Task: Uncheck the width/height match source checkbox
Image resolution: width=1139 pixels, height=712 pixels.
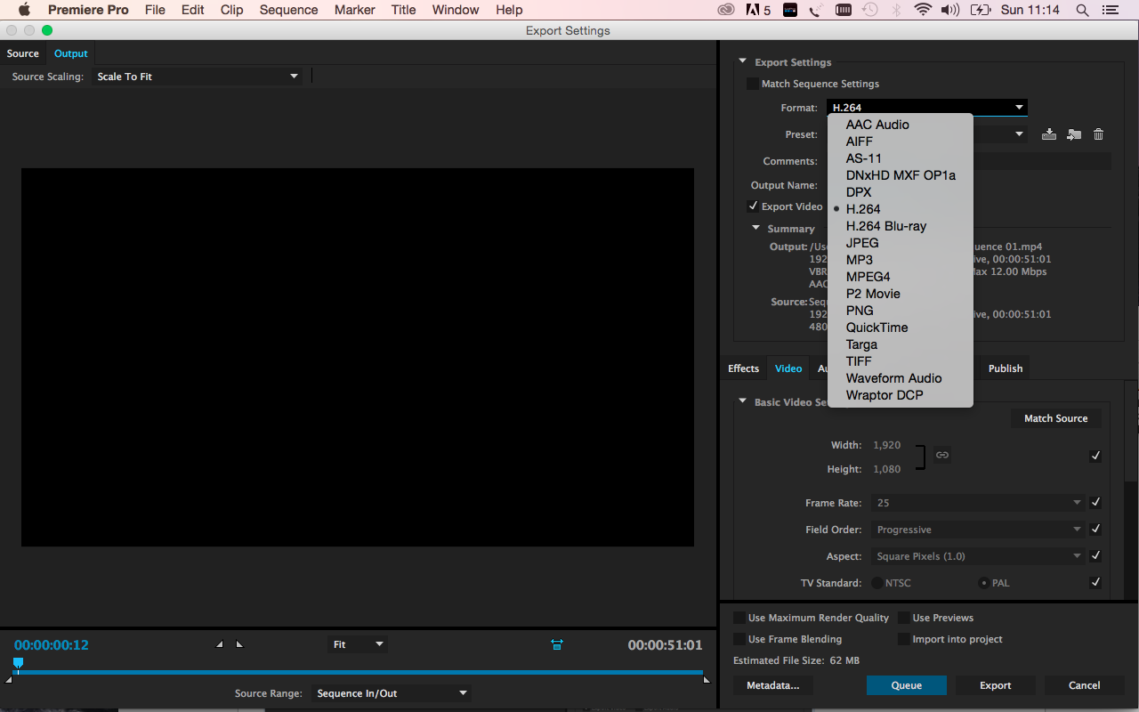Action: click(1095, 456)
